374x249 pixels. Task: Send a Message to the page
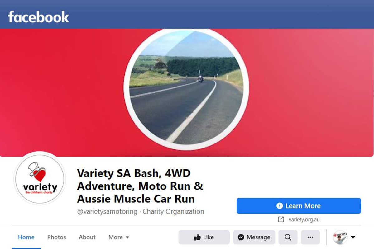254,237
